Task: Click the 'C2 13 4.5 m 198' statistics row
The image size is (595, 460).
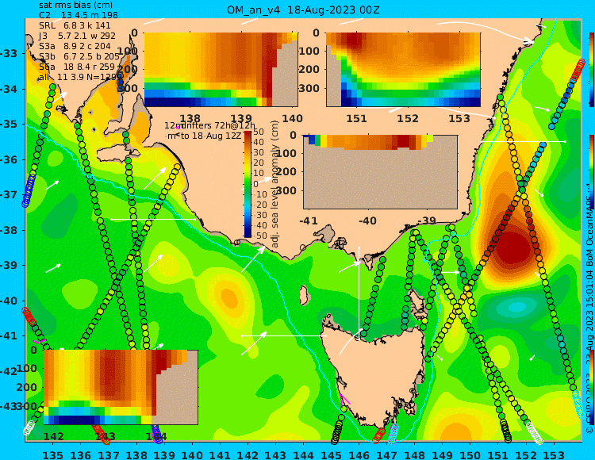Action: tap(79, 15)
